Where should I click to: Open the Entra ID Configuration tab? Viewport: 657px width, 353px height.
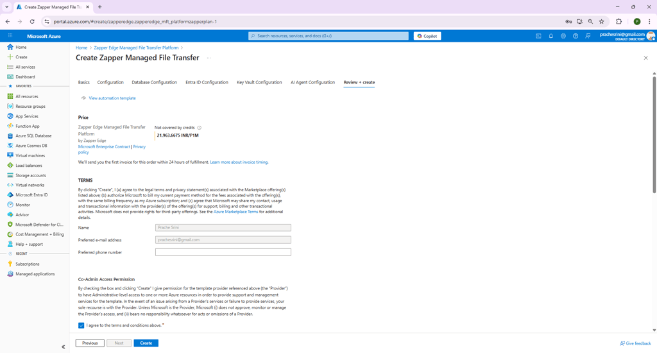(x=207, y=83)
